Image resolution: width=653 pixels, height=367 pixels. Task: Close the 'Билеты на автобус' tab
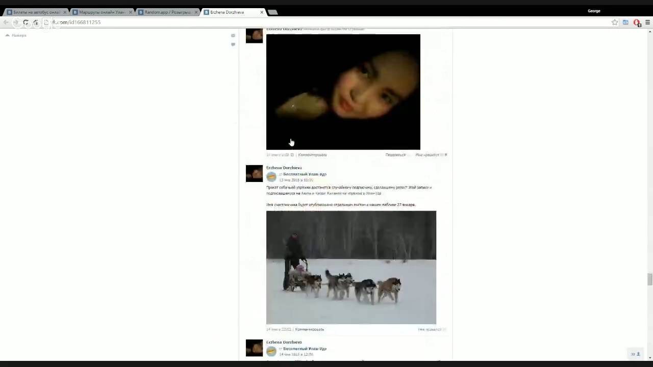pos(65,12)
